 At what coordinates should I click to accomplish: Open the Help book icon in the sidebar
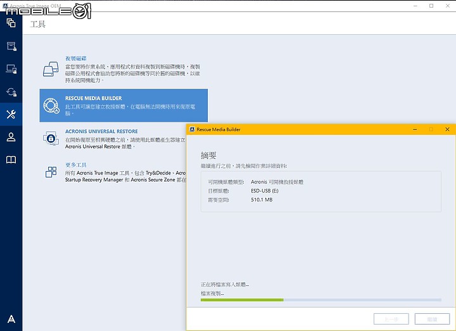(11, 160)
